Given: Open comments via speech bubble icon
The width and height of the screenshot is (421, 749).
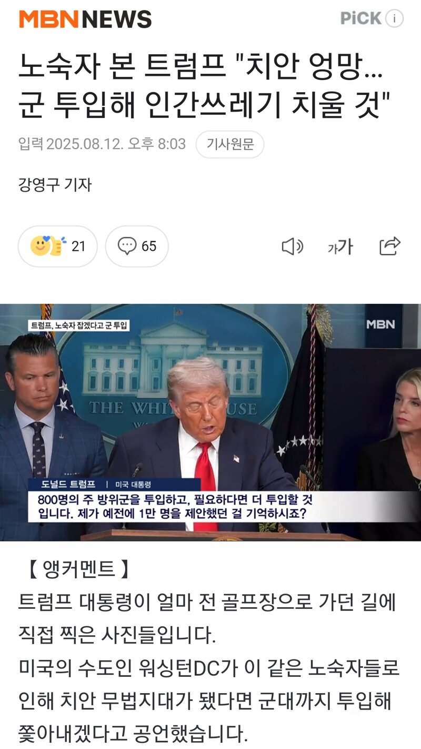Looking at the screenshot, I should (x=127, y=246).
